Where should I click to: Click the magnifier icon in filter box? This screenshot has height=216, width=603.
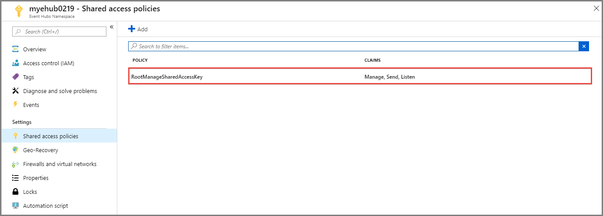[x=135, y=46]
